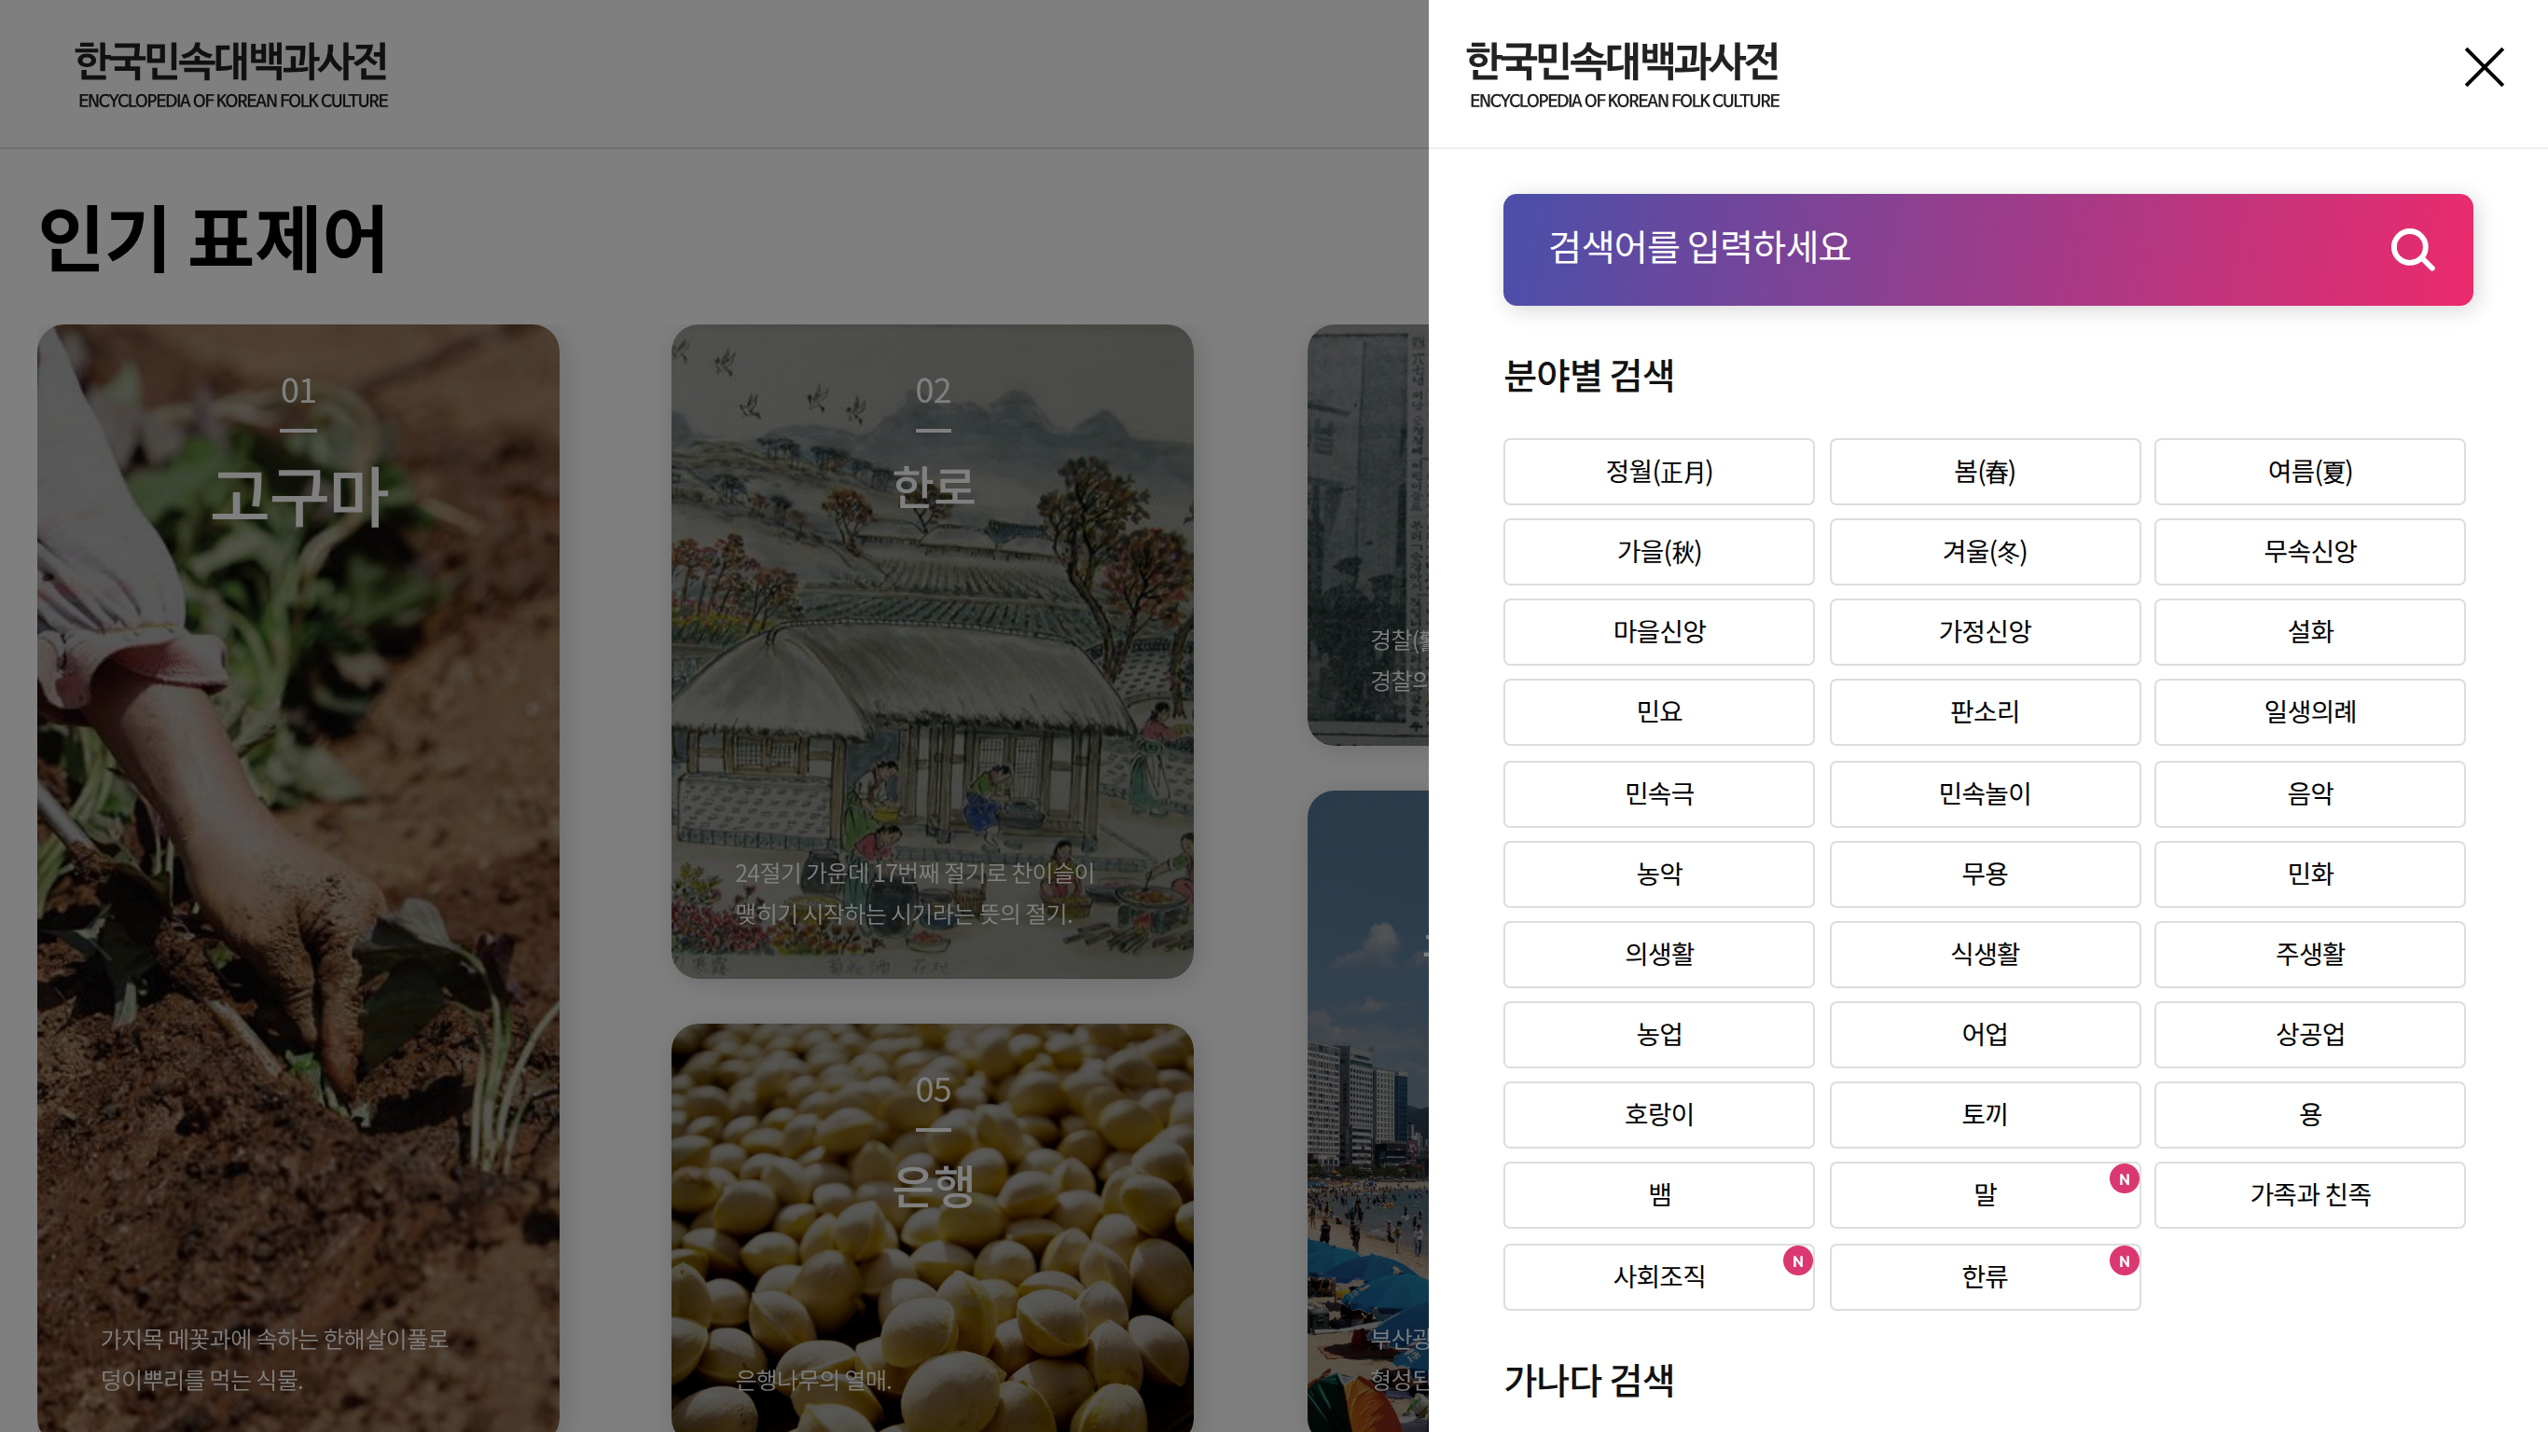Pick the 농악 category
Image resolution: width=2548 pixels, height=1432 pixels.
pos(1659,874)
